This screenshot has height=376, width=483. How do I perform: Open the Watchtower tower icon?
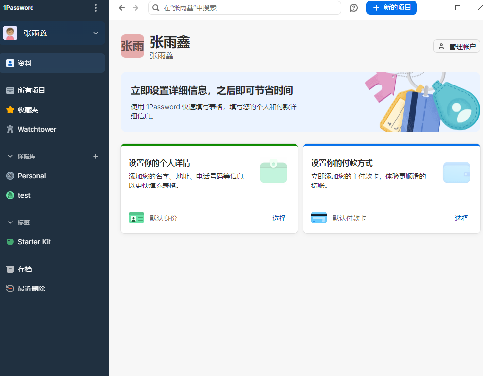click(x=10, y=129)
